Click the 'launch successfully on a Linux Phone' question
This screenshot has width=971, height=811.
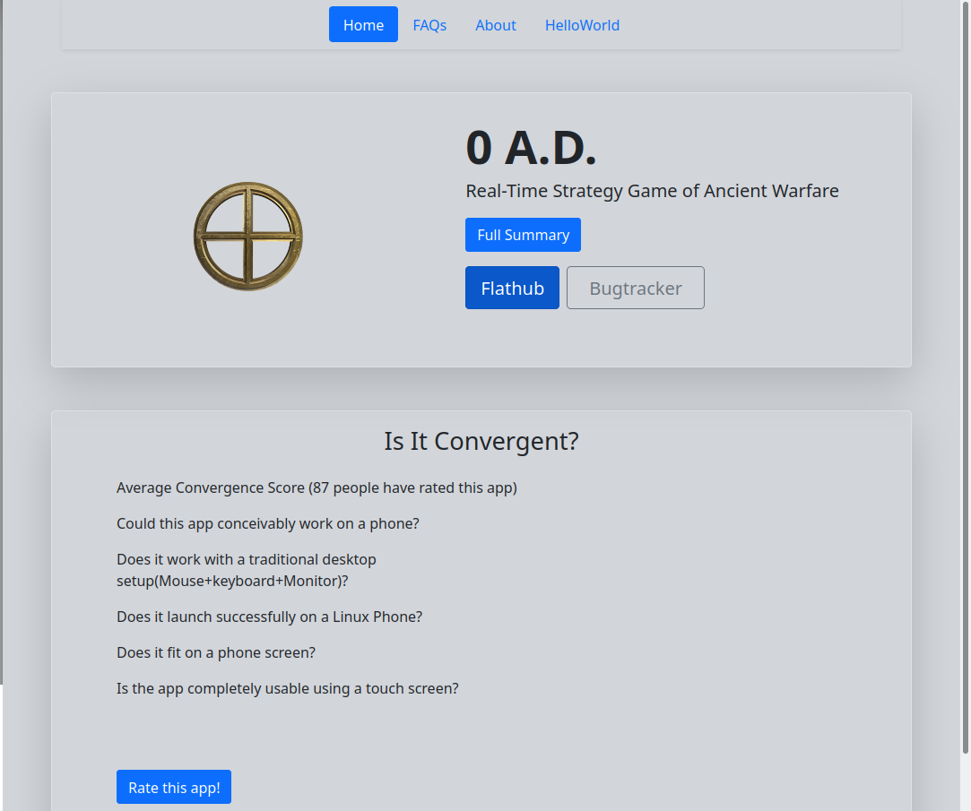click(269, 617)
